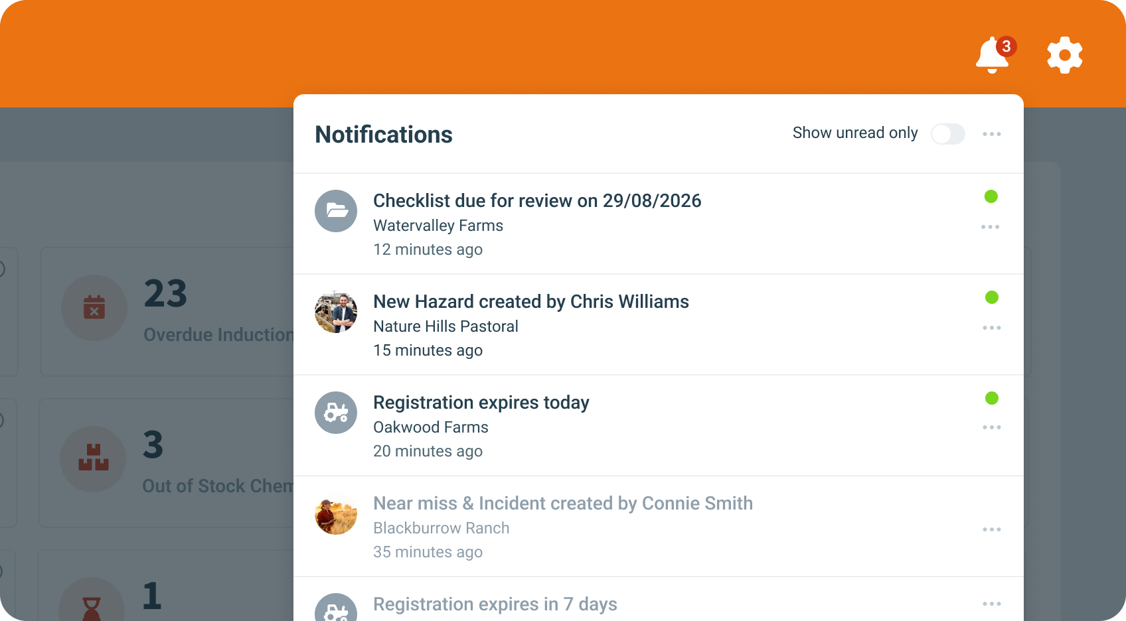
Task: Open more options for Blackburrow Ranch notification
Action: [992, 529]
